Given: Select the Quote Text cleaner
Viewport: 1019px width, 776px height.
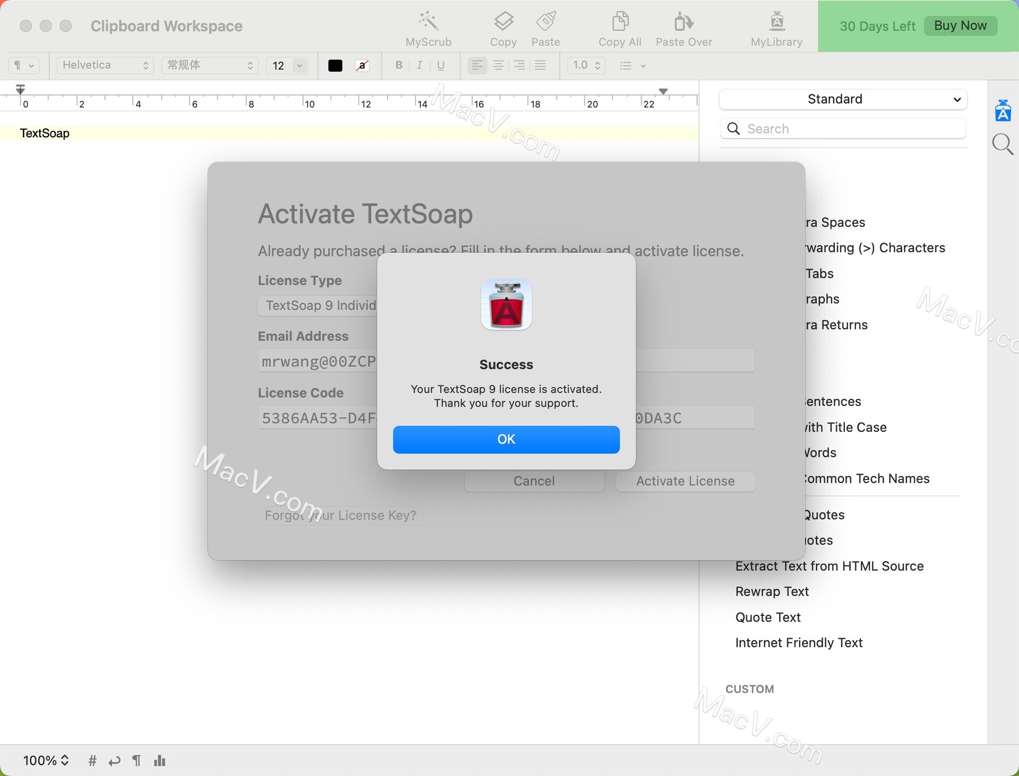Looking at the screenshot, I should tap(767, 617).
